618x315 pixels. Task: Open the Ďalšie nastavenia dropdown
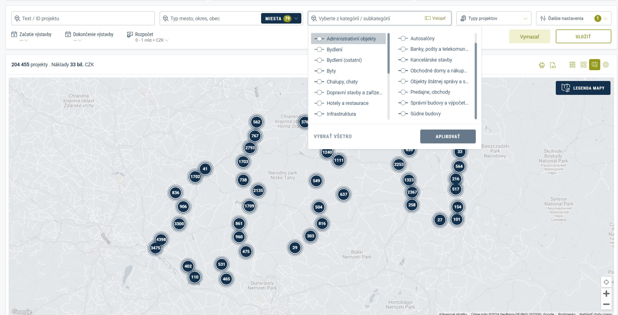[573, 19]
